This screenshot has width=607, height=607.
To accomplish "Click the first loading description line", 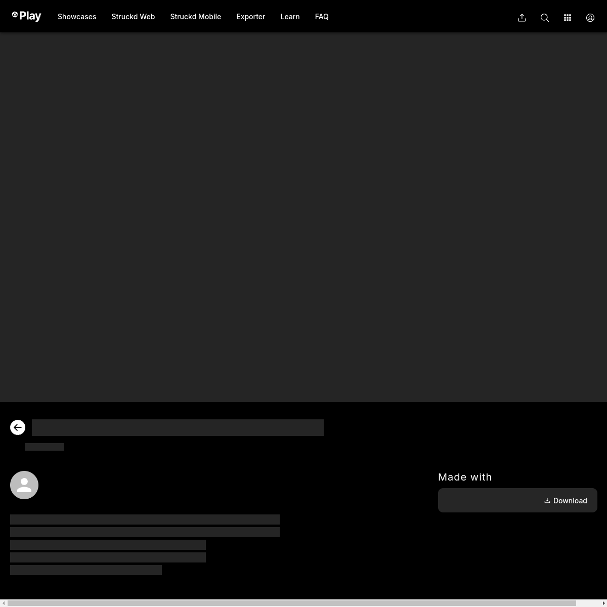I will pyautogui.click(x=145, y=519).
